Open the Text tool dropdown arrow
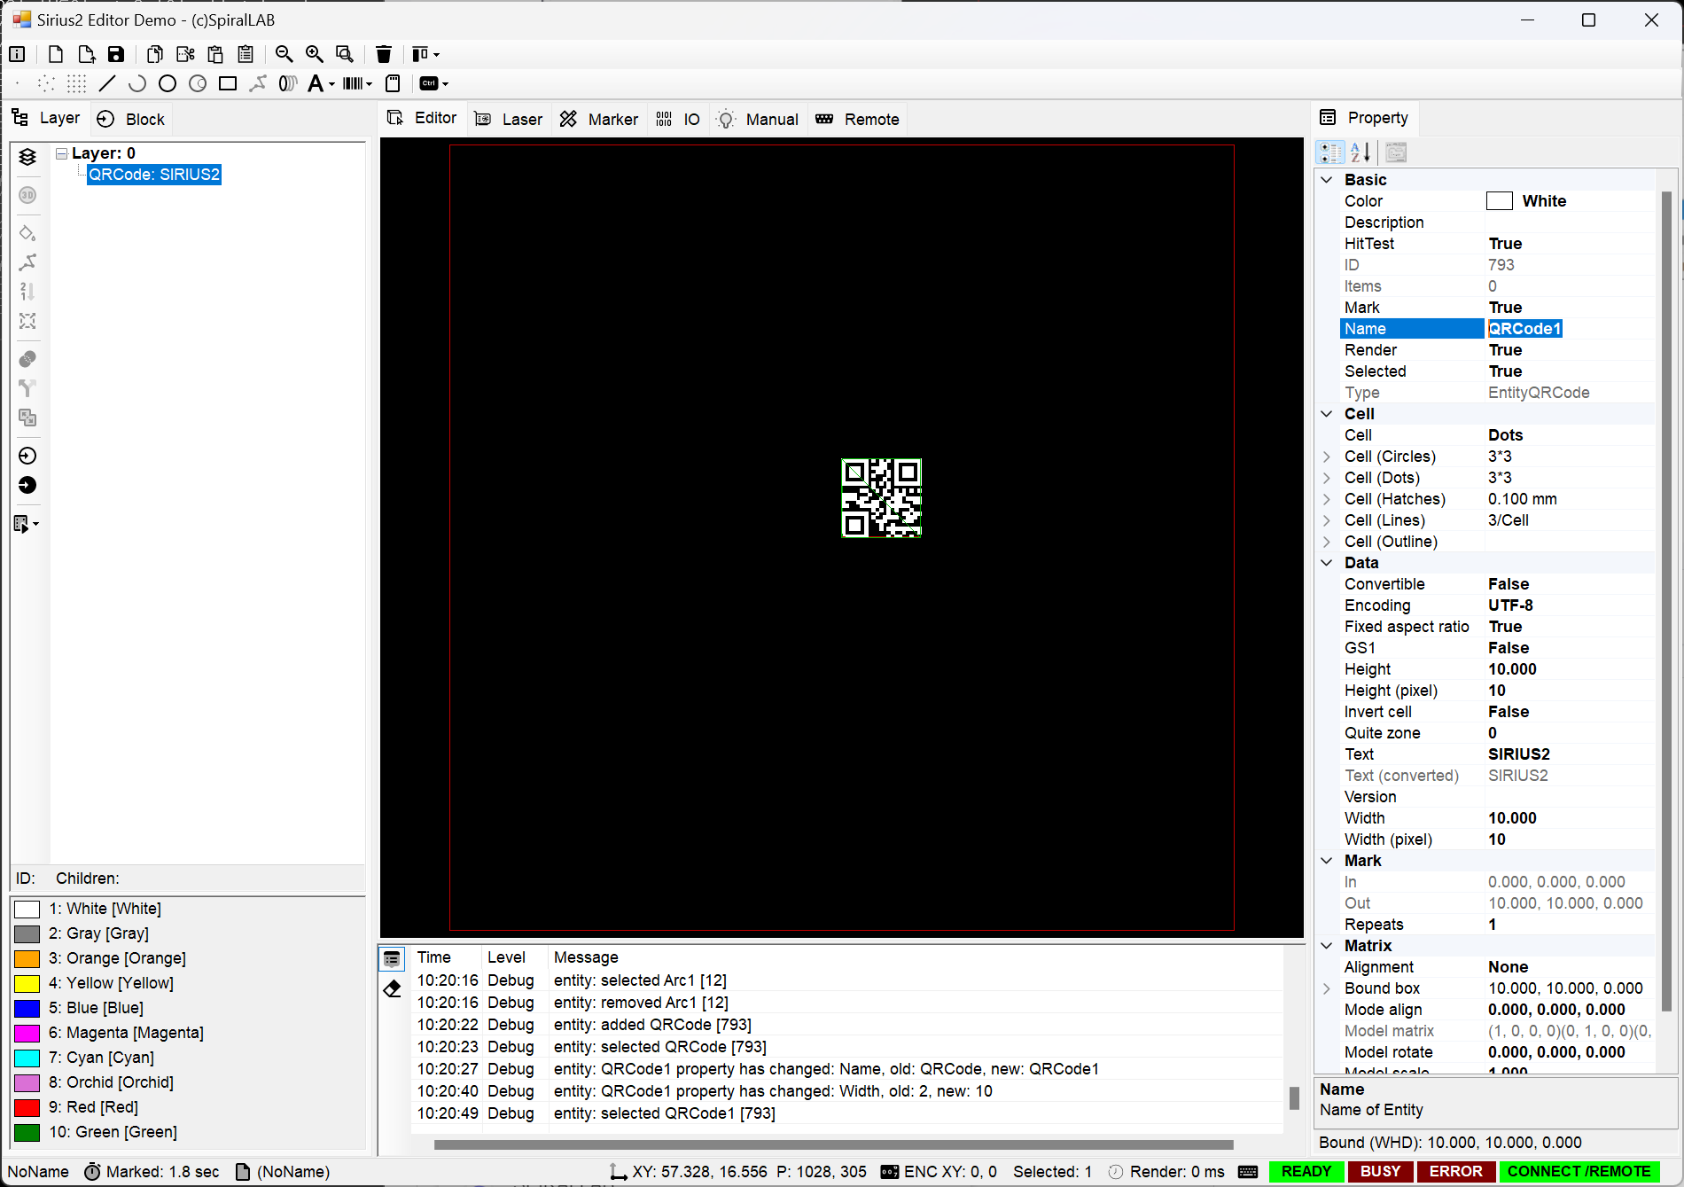 point(332,84)
